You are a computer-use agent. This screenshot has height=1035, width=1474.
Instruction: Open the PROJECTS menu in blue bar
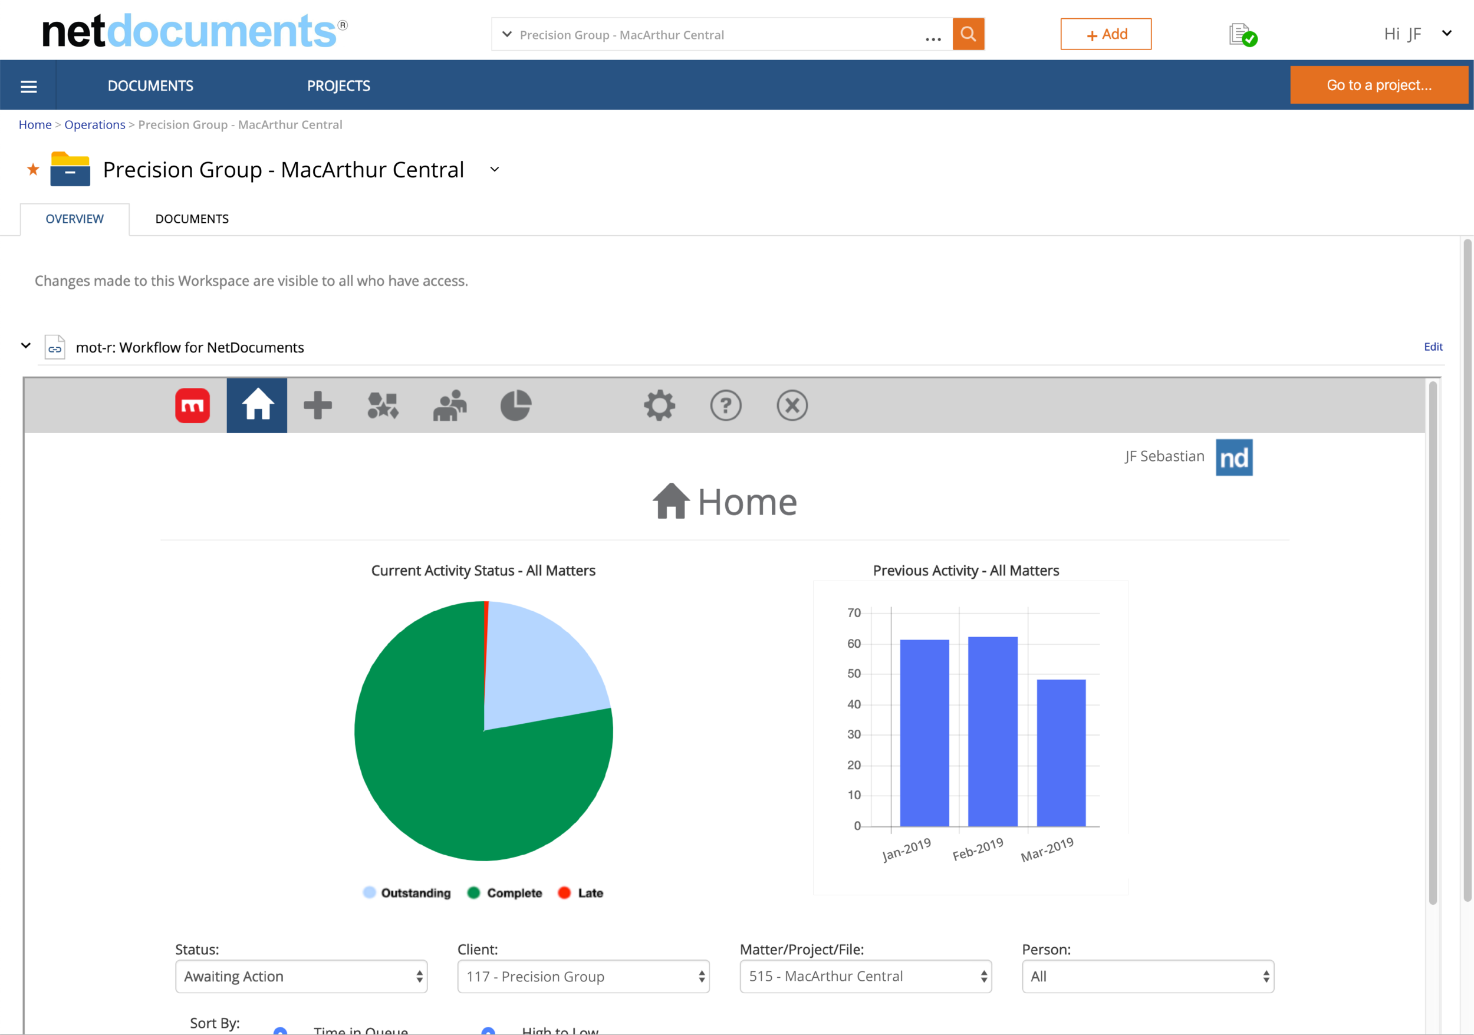coord(338,86)
